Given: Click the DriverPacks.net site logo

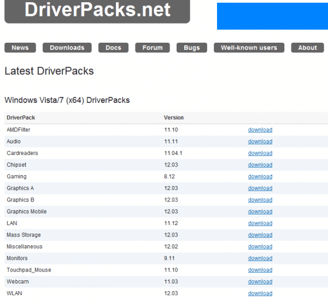Looking at the screenshot, I should pos(97,10).
